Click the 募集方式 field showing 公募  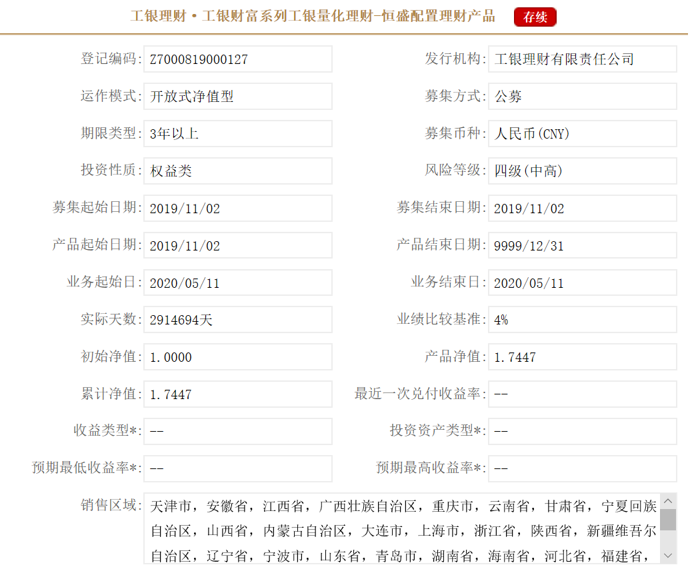tap(582, 97)
